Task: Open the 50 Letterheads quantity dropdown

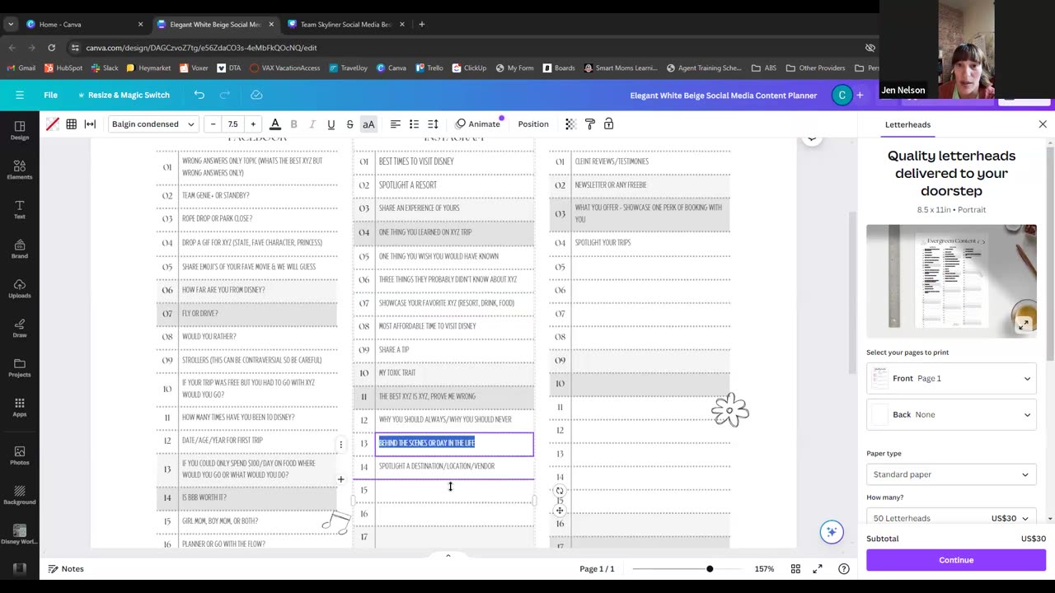Action: [952, 517]
